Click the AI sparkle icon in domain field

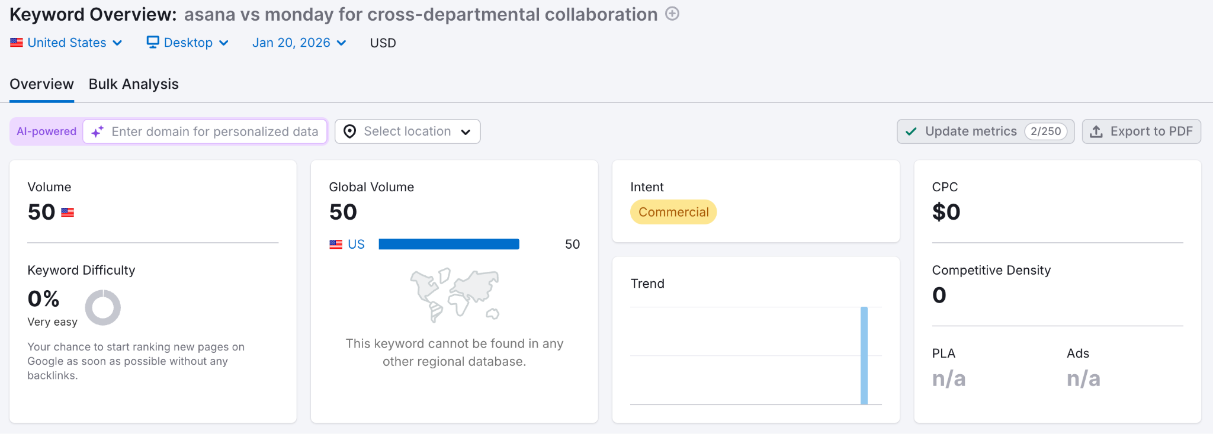point(98,131)
